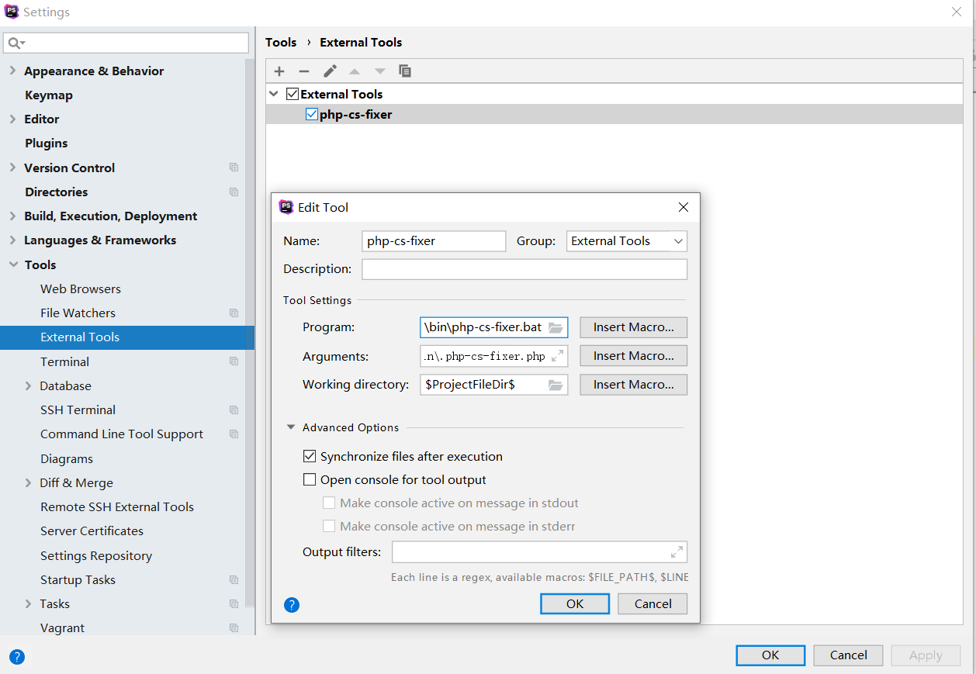Collapse the Tools settings node

tap(12, 264)
